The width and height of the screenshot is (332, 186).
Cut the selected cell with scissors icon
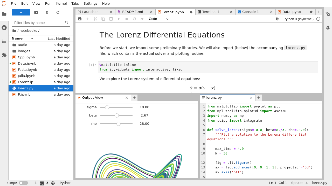click(95, 19)
